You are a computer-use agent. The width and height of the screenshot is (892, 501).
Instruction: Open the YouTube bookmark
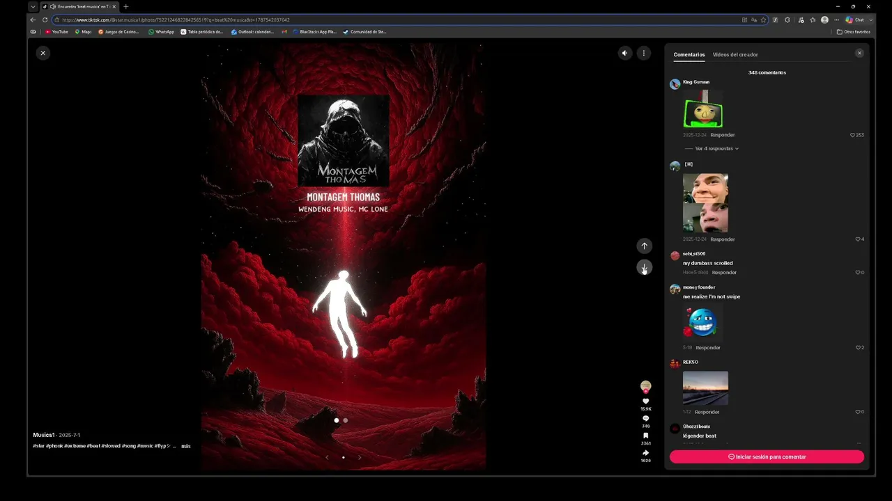pos(56,31)
